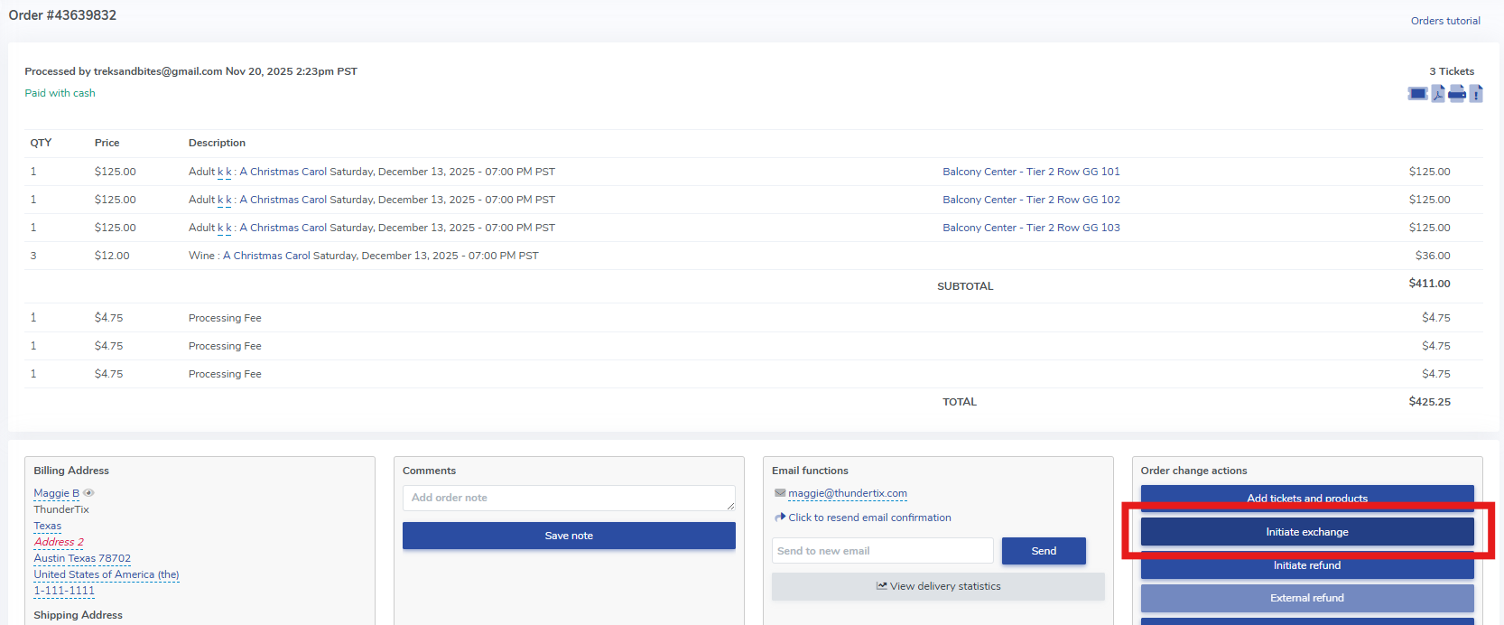Click the Initiate exchange button
Screen dimensions: 1504x625
1307,532
